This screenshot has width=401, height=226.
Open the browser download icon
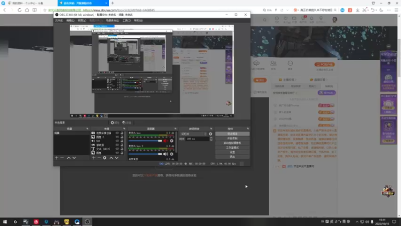[357, 10]
